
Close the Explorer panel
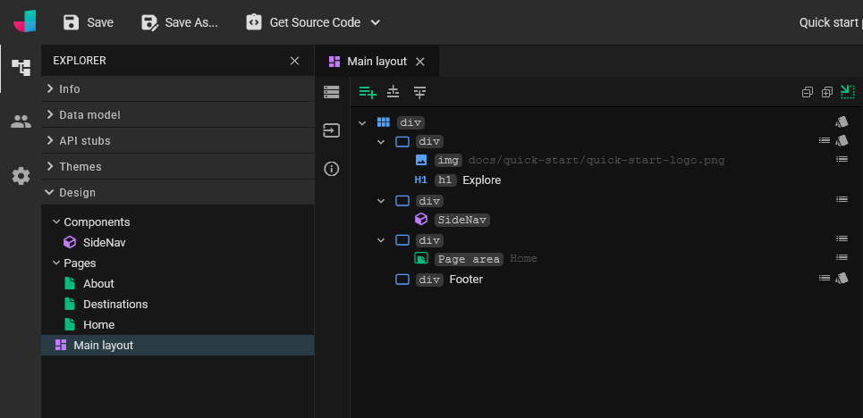(x=294, y=61)
